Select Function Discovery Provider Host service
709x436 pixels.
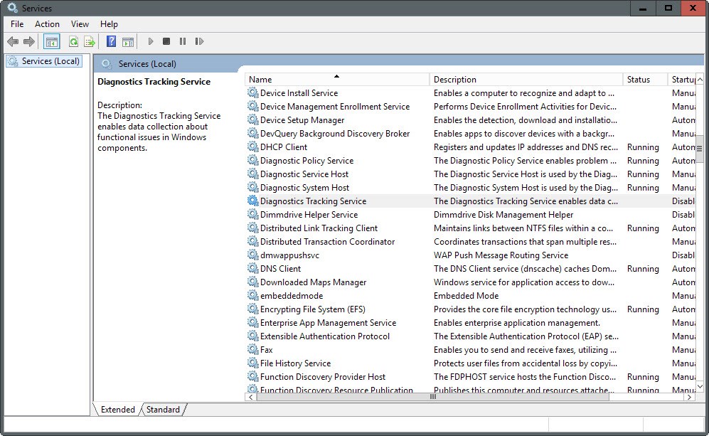[470, 377]
